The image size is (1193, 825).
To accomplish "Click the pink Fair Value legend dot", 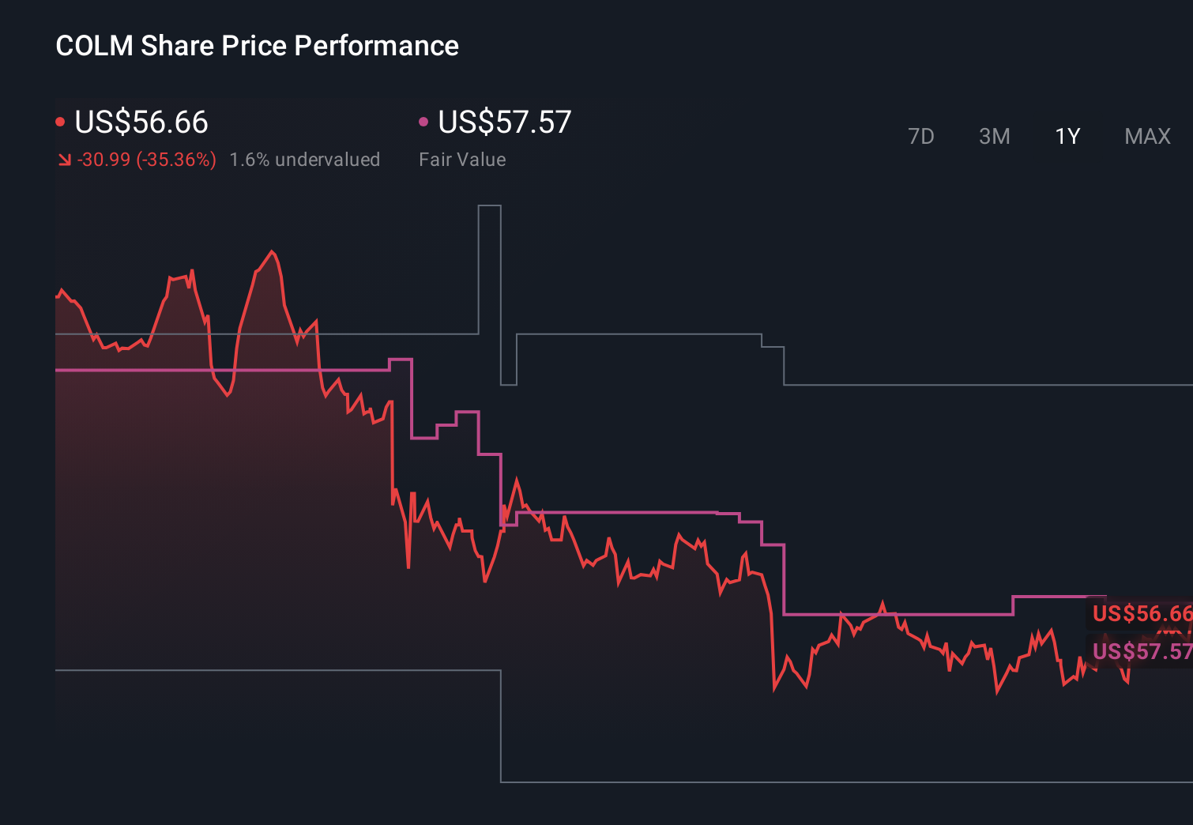I will point(424,121).
